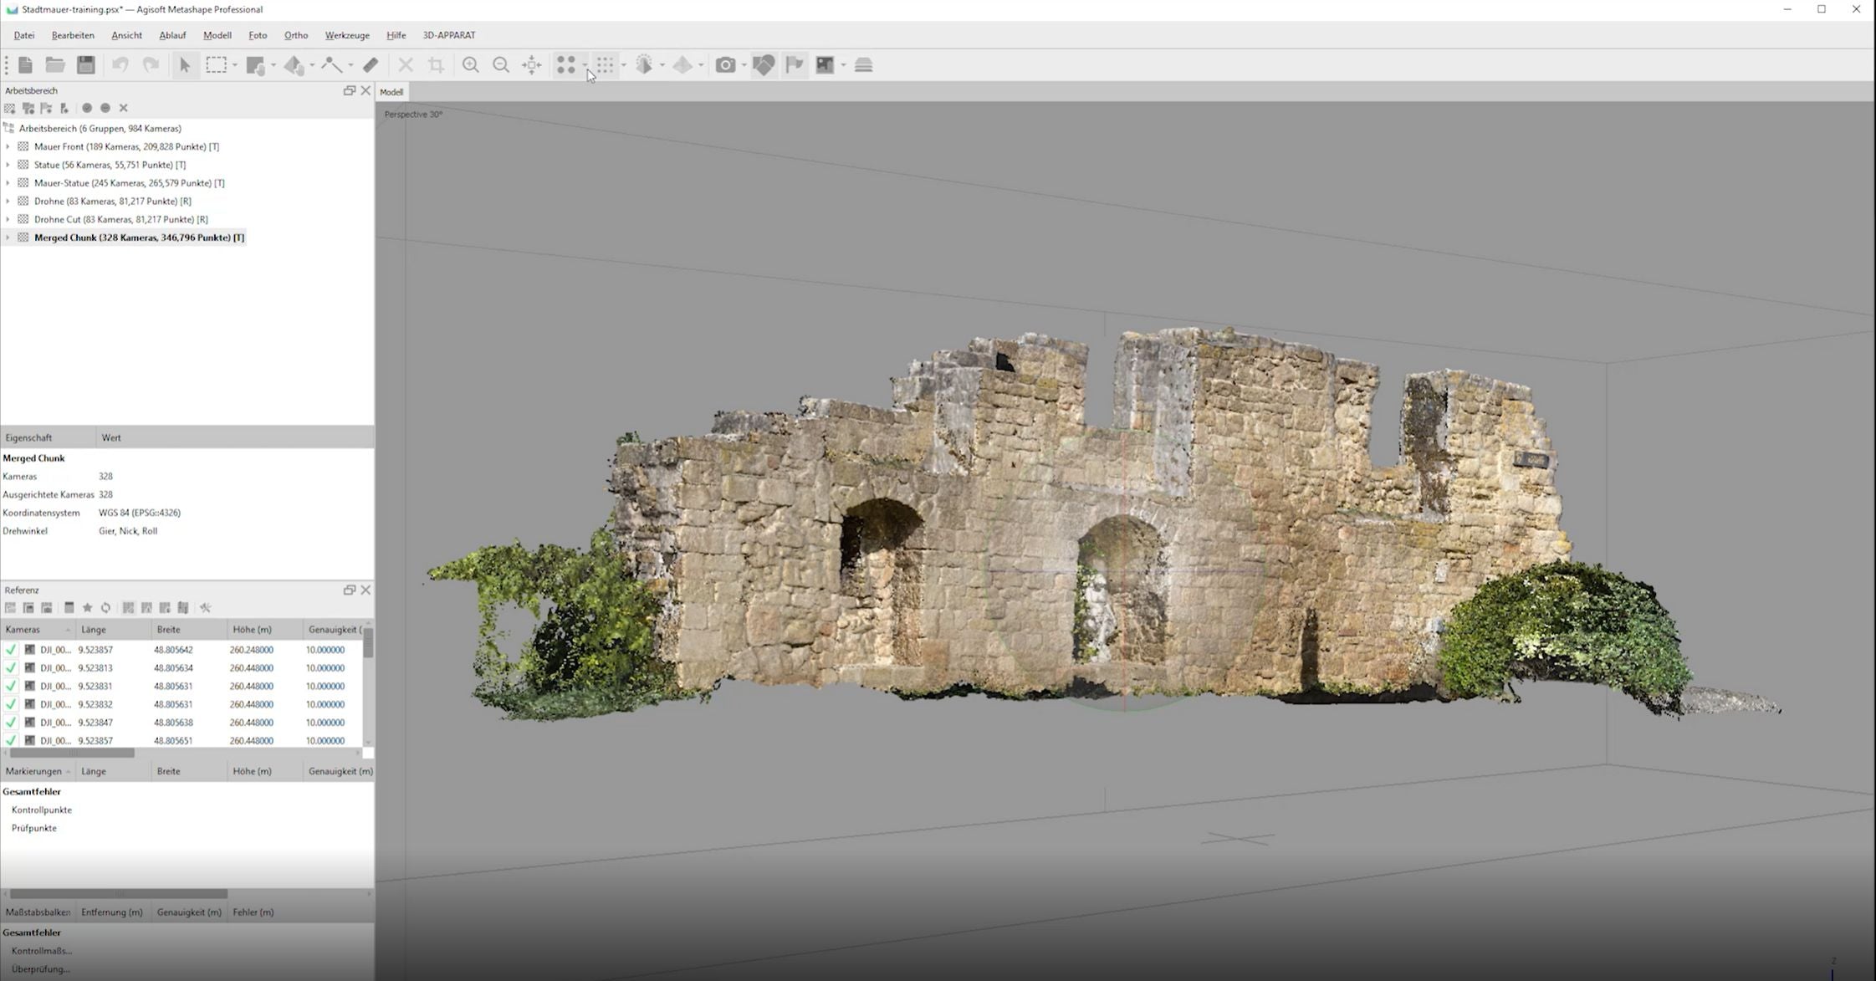Activate the Move Object tool
This screenshot has width=1876, height=981.
pyautogui.click(x=294, y=65)
